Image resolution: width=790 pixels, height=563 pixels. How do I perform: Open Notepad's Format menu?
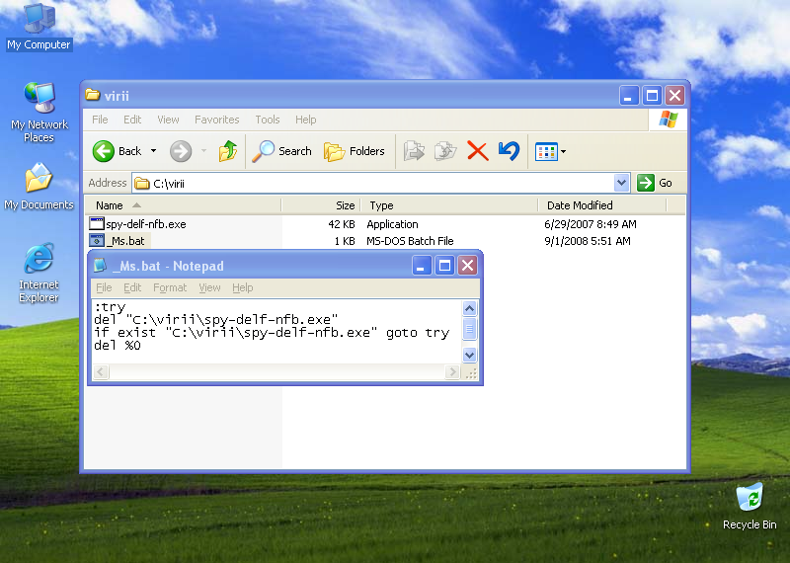170,287
